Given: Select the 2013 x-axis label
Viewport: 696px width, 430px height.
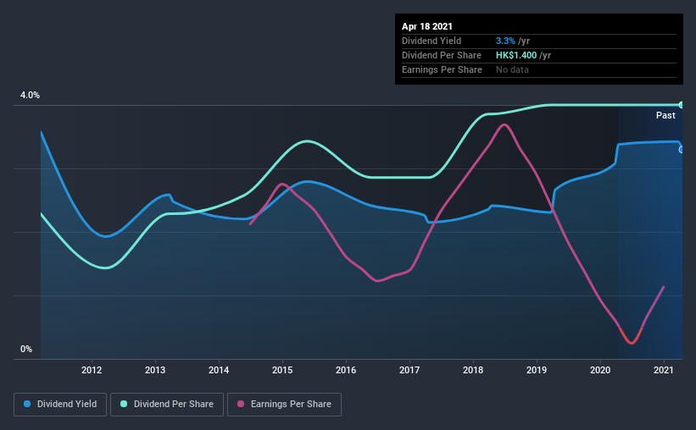Looking at the screenshot, I should [155, 370].
